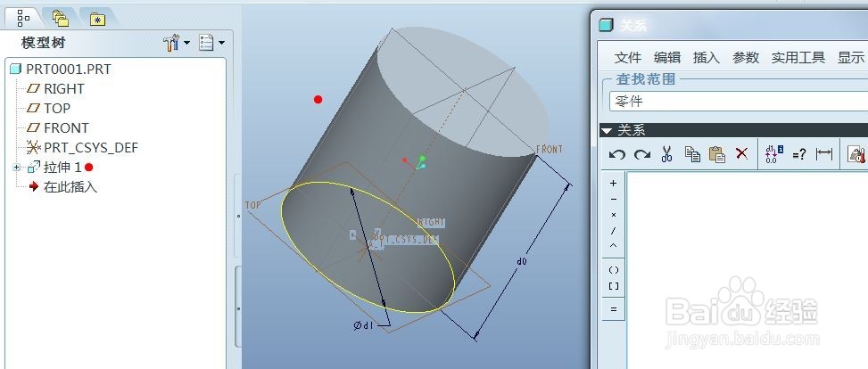Viewport: 868px width, 369px height.
Task: Click the FRONT plane label in viewport
Action: click(550, 150)
